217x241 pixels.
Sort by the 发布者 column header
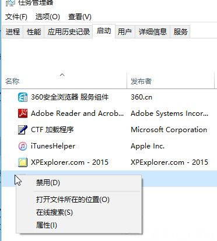pyautogui.click(x=170, y=81)
